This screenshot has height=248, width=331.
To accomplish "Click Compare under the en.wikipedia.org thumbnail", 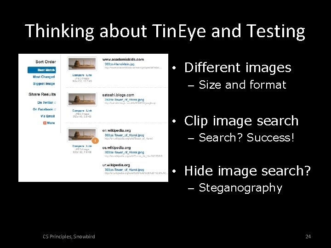I will pyautogui.click(x=78, y=146).
